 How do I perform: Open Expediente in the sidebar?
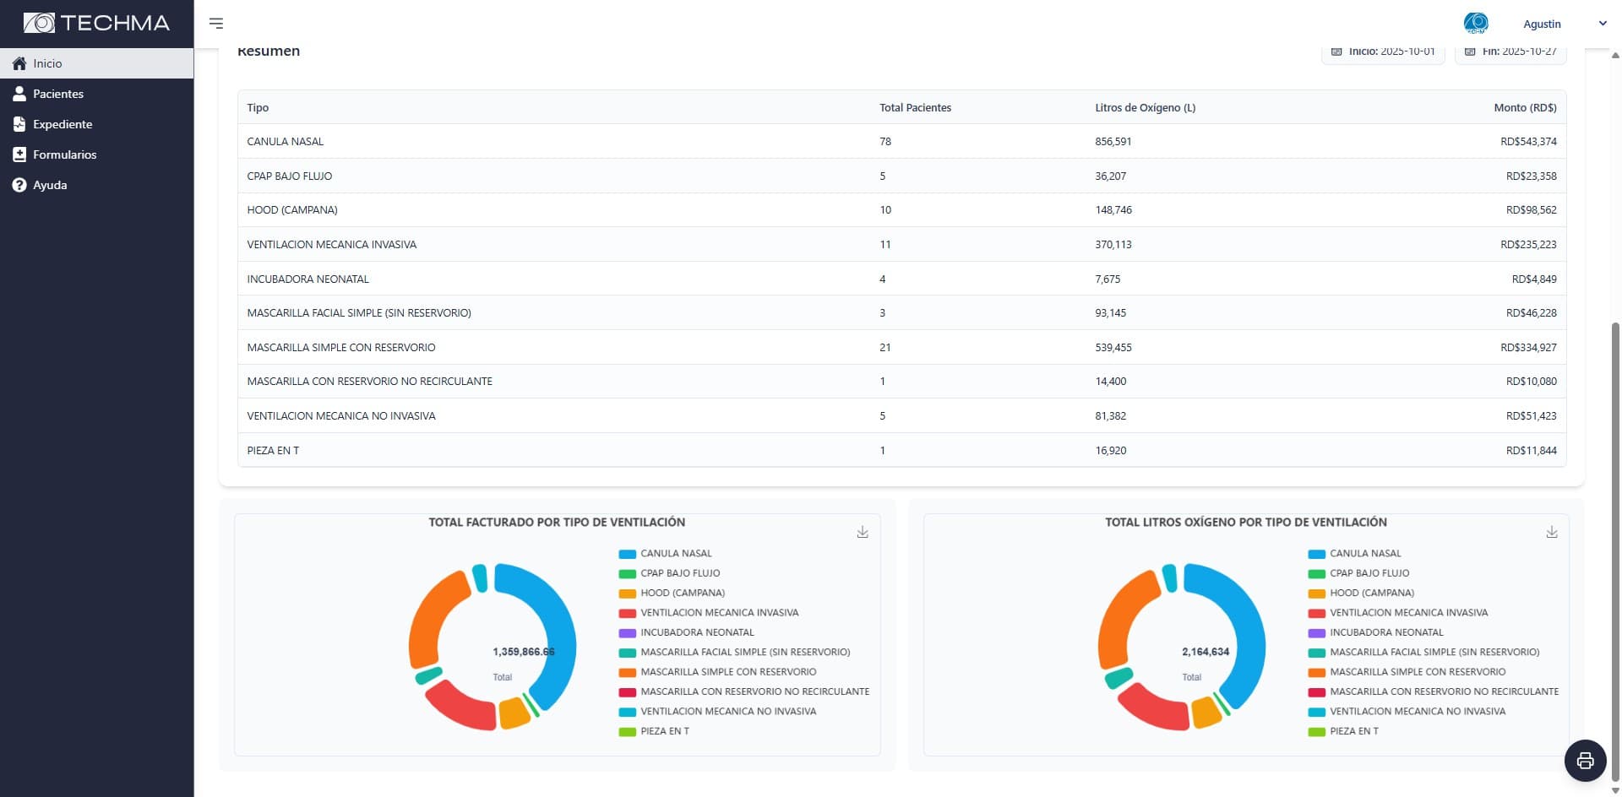click(x=62, y=124)
